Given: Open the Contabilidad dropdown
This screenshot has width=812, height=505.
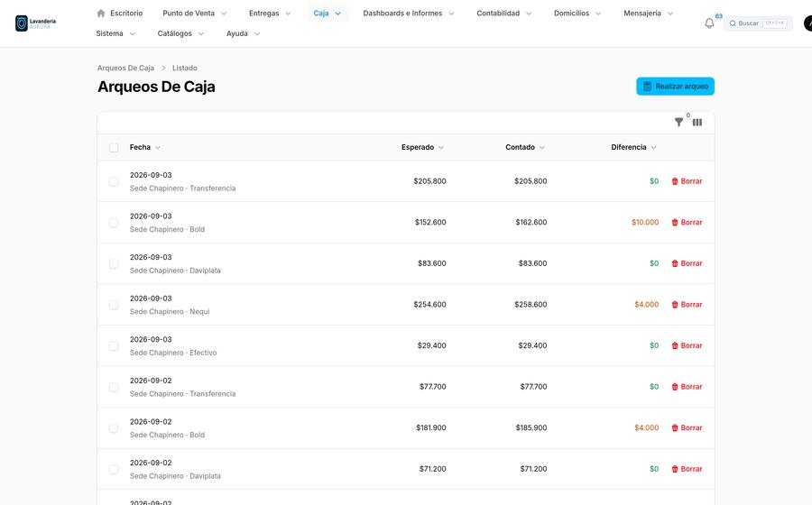Looking at the screenshot, I should pos(503,13).
